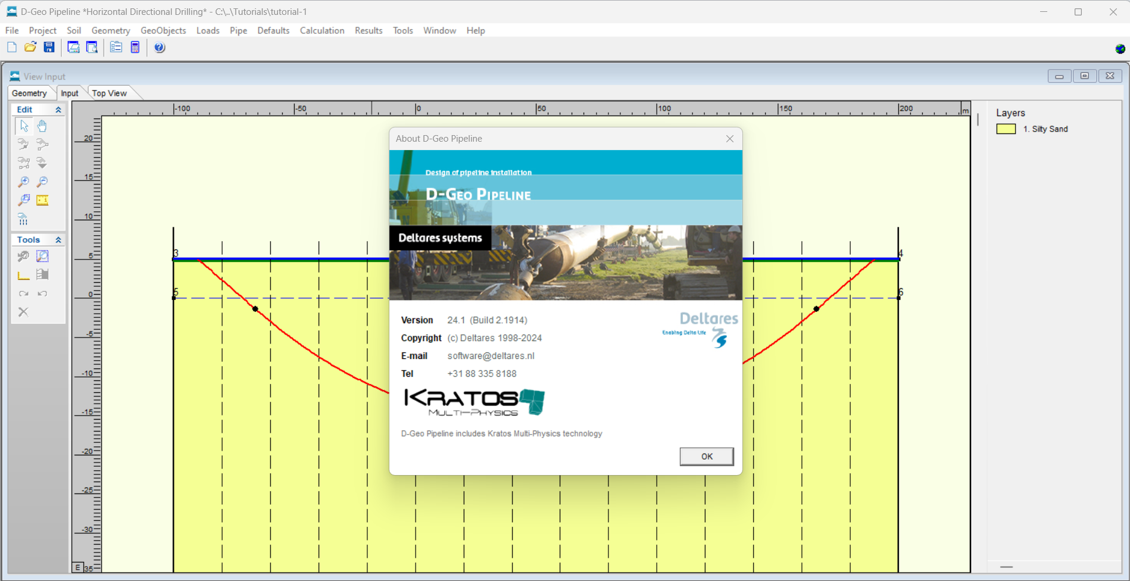Click the globe icon at toolbar far right
The image size is (1130, 581).
point(1120,49)
